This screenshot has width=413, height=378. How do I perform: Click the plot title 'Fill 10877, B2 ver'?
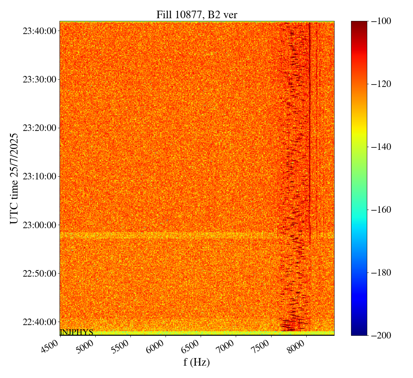(x=197, y=14)
